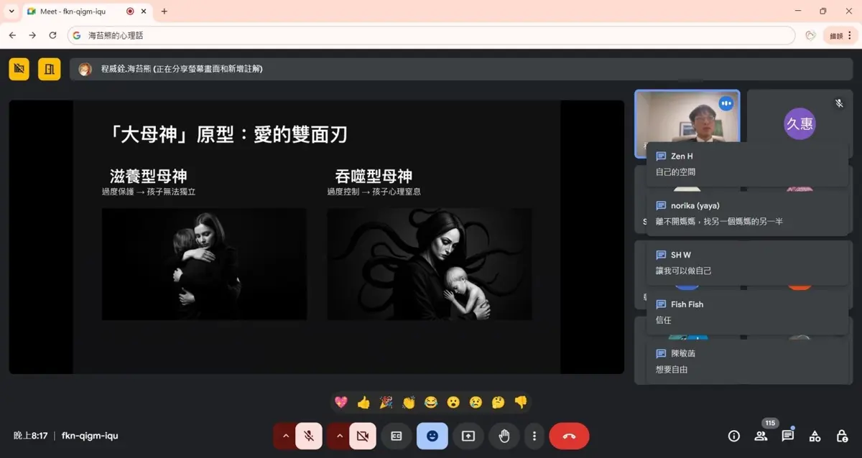Send the sad face emoji reaction
This screenshot has height=458, width=862.
(x=476, y=403)
